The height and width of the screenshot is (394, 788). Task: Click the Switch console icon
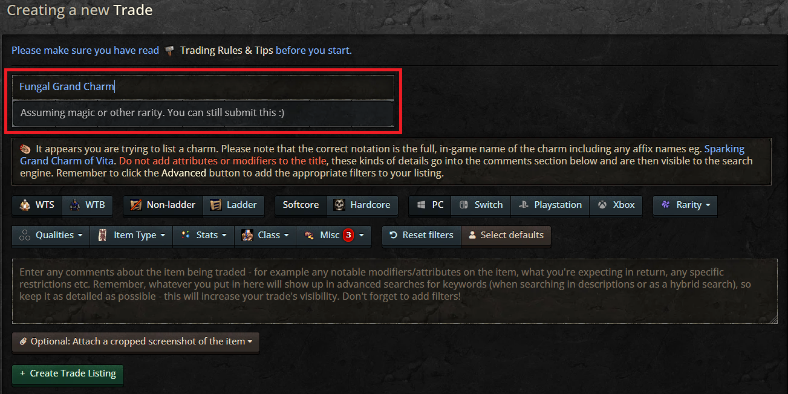(x=463, y=205)
